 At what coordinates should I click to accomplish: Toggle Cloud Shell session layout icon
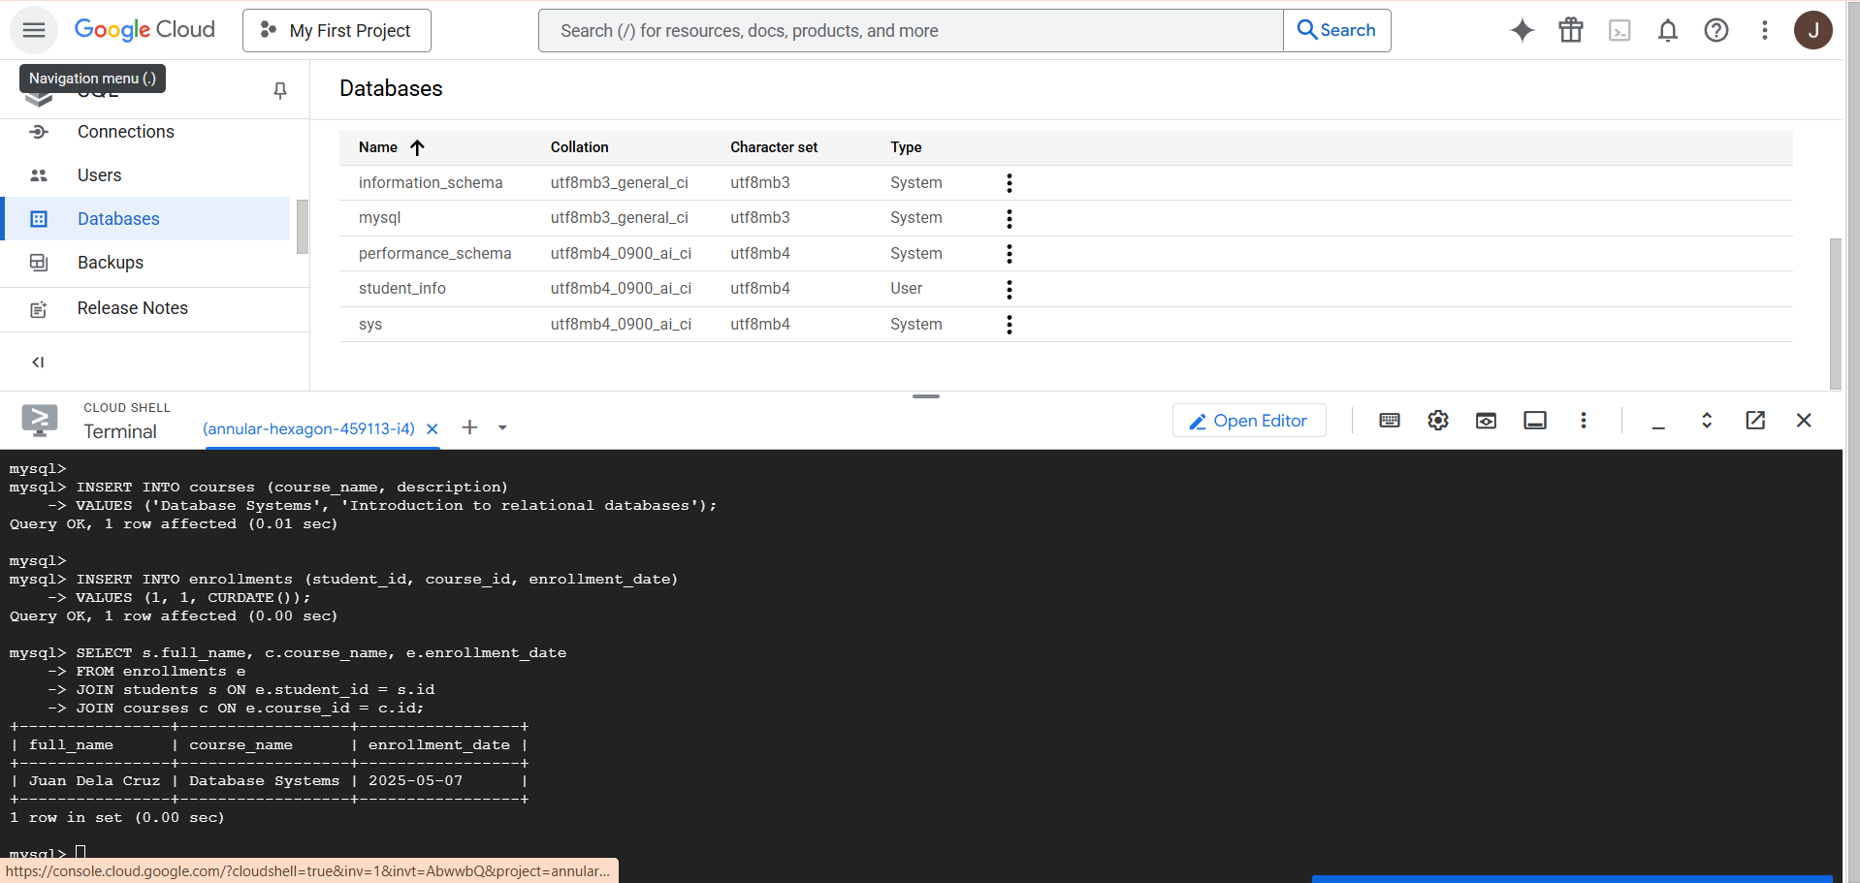[1535, 421]
